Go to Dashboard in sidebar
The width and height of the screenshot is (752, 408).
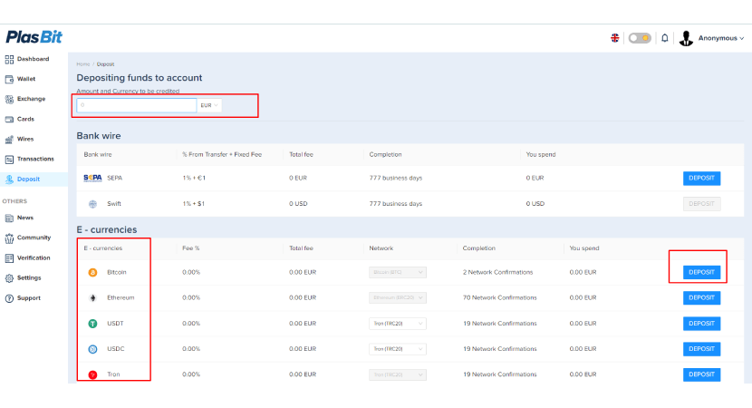tap(34, 59)
